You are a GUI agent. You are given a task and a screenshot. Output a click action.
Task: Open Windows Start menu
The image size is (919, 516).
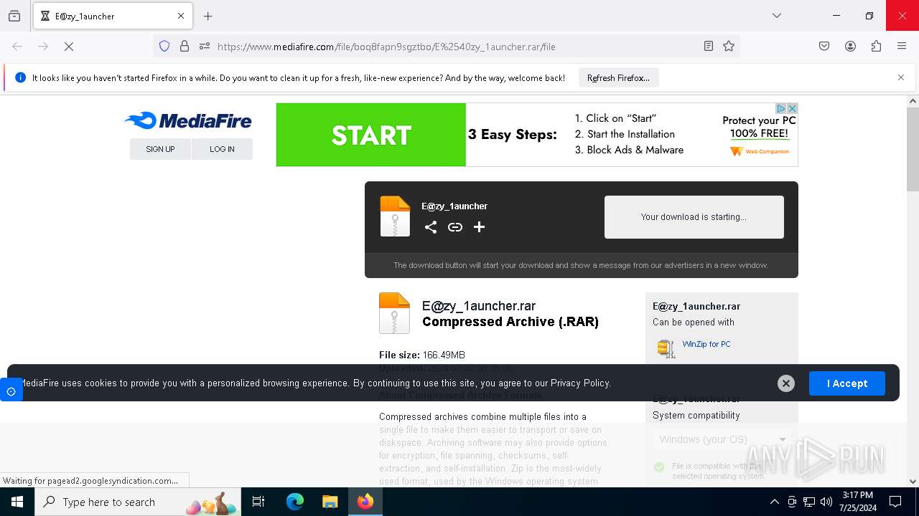pos(17,502)
